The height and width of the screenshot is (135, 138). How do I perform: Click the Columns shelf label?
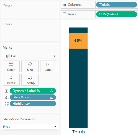click(75, 5)
